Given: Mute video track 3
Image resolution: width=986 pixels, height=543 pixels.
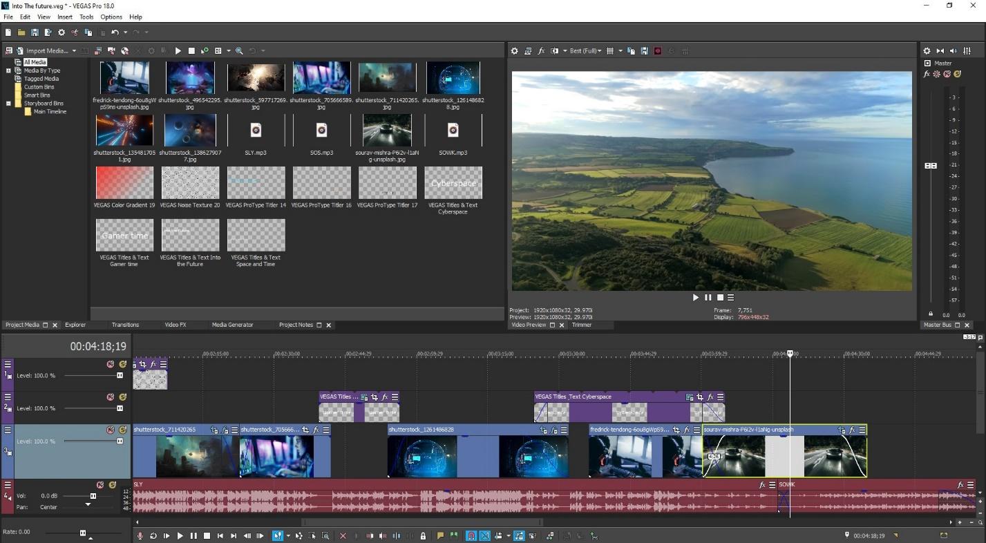Looking at the screenshot, I should point(110,430).
